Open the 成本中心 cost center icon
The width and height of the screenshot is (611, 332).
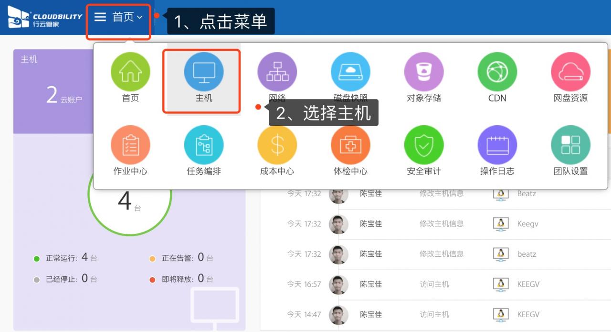click(277, 145)
